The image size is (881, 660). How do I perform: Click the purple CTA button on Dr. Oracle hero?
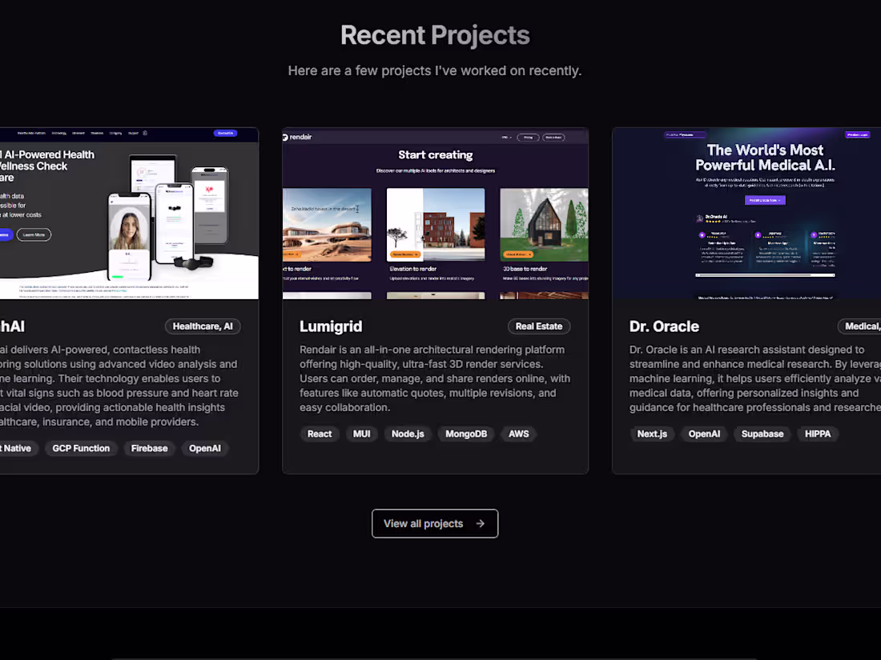(x=763, y=199)
